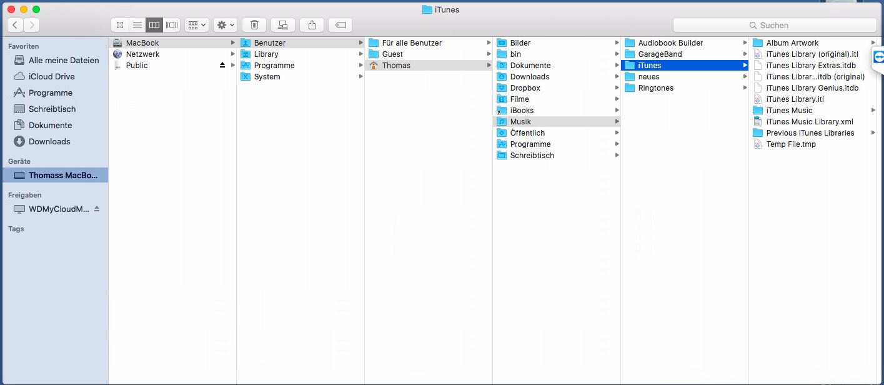Open Schreibtisch in the sidebar
This screenshot has height=385, width=884.
coord(54,109)
